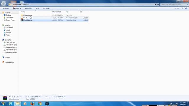This screenshot has height=106, width=189.
Task: Open Windows Media Player from taskbar
Action: point(25,104)
